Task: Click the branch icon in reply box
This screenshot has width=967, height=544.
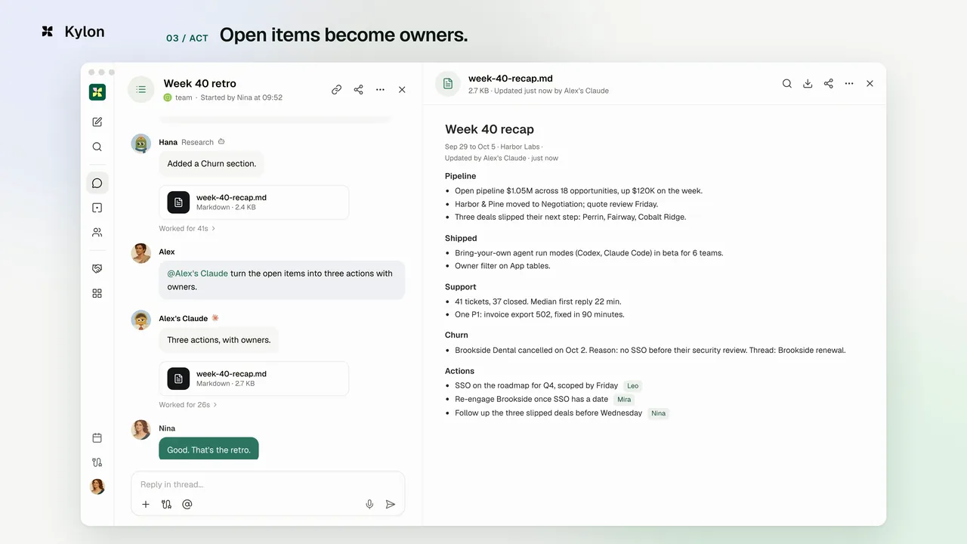Action: (x=166, y=504)
